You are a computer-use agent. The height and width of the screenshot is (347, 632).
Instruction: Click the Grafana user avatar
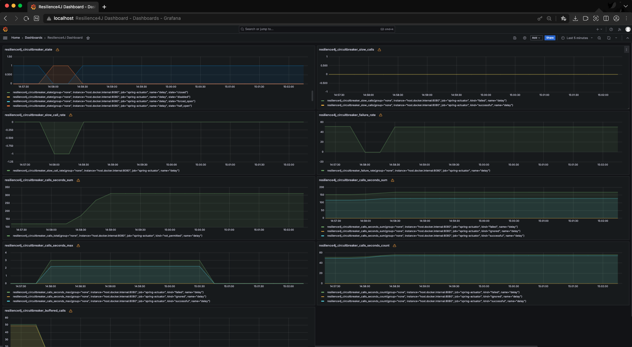point(628,29)
